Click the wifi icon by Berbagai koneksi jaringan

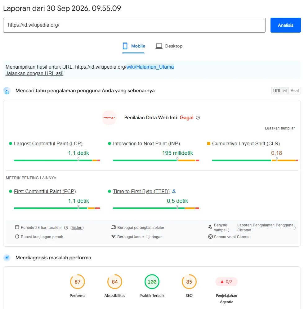point(114,236)
